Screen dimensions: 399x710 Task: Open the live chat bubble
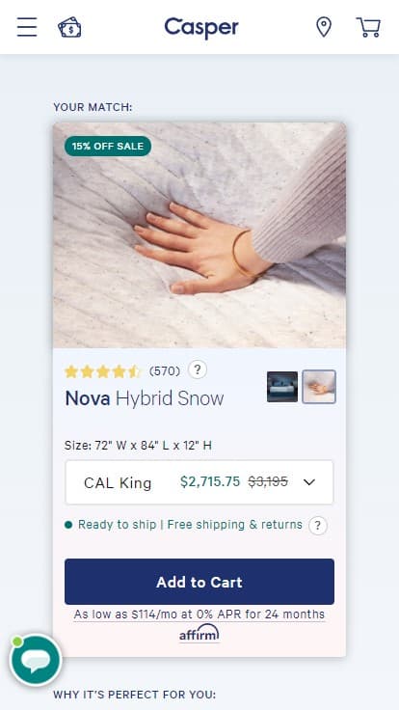[36, 660]
